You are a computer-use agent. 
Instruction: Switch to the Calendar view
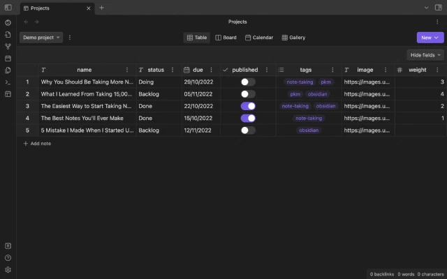pyautogui.click(x=259, y=38)
